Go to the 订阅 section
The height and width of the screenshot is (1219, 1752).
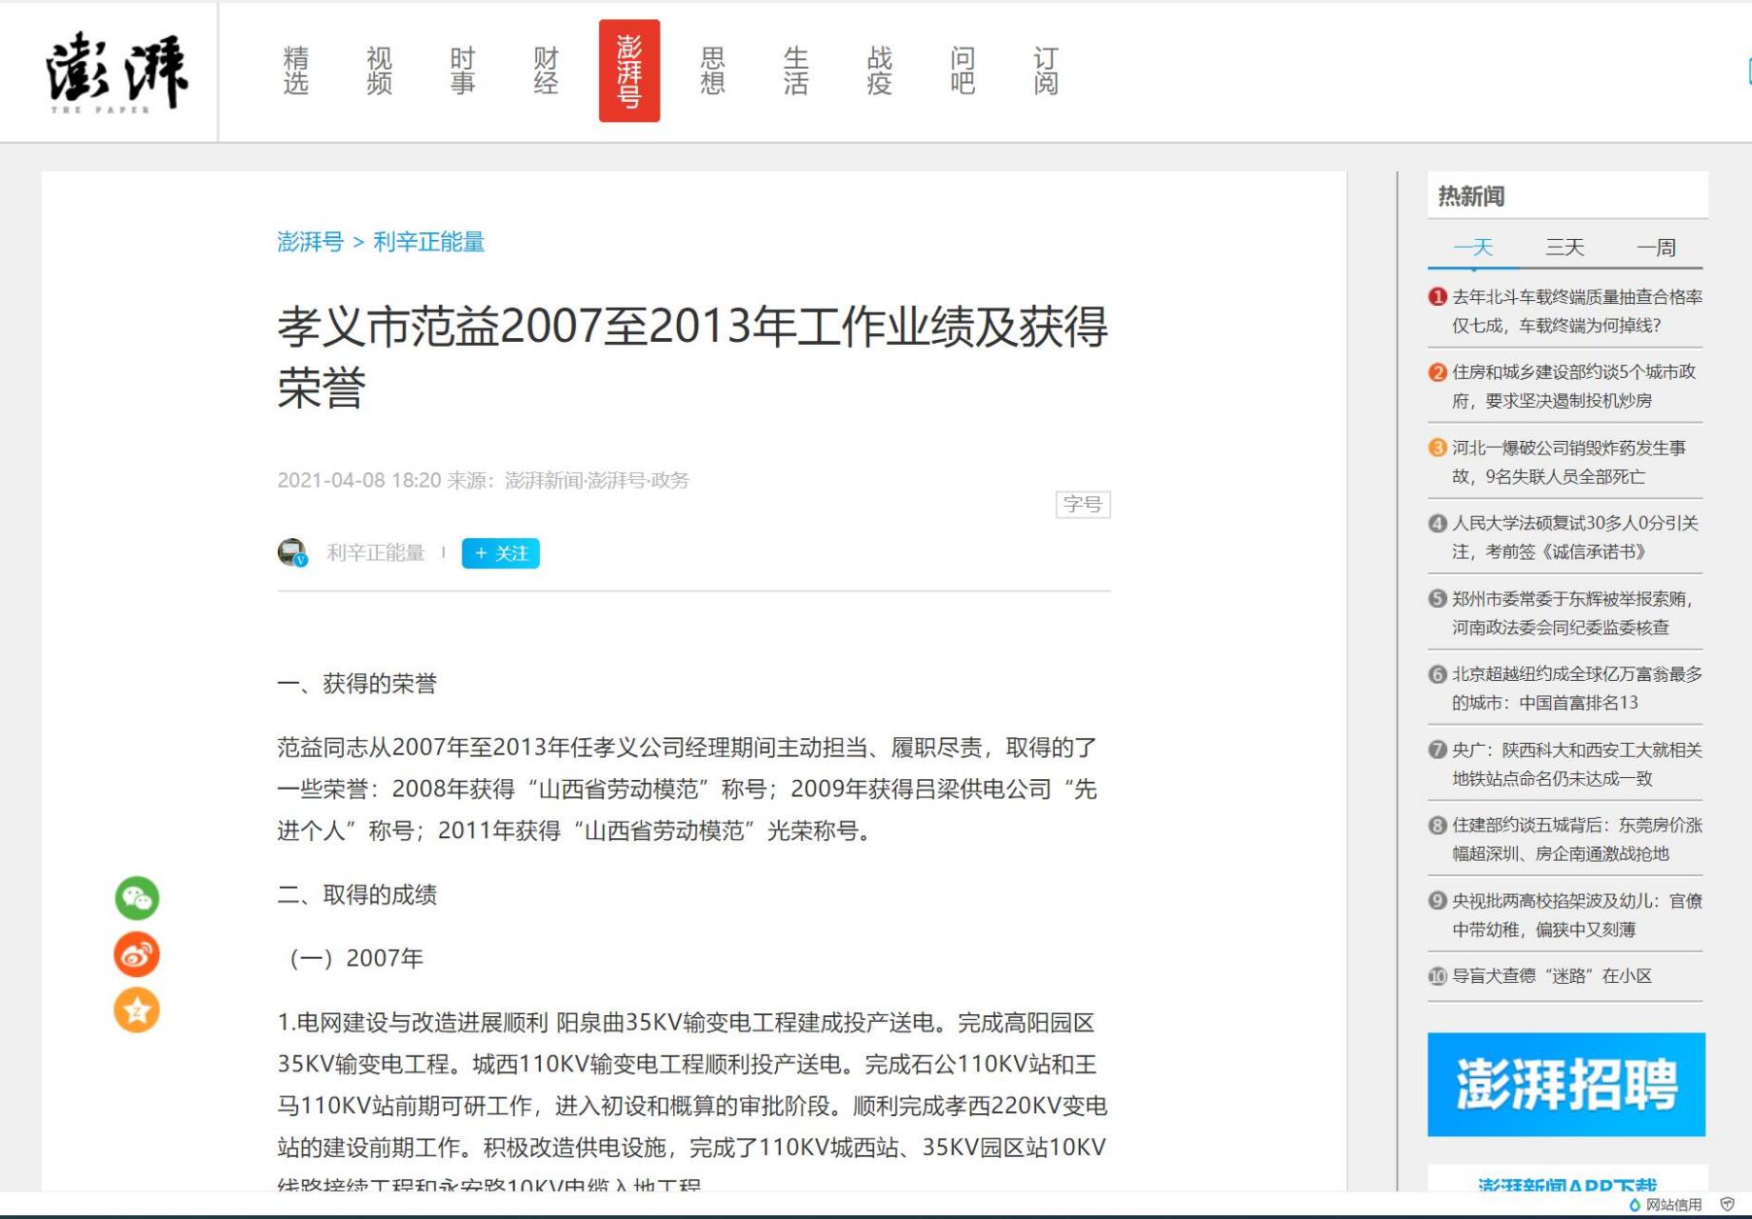tap(1045, 71)
